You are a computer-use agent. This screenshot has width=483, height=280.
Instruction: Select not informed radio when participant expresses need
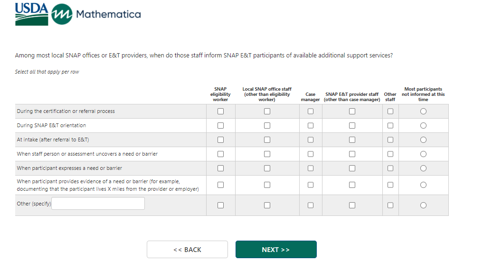click(x=423, y=168)
